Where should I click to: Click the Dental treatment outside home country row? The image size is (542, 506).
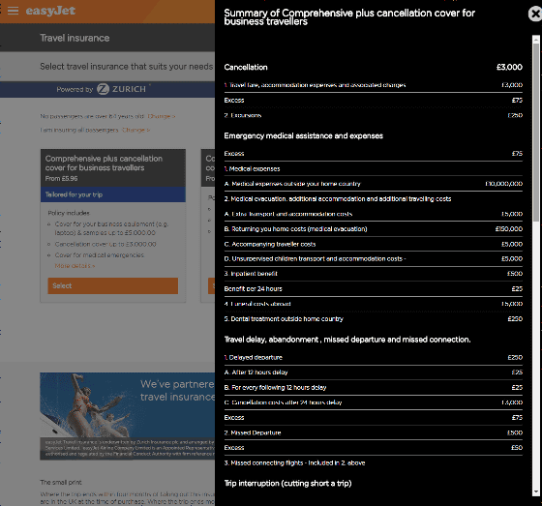pos(374,319)
